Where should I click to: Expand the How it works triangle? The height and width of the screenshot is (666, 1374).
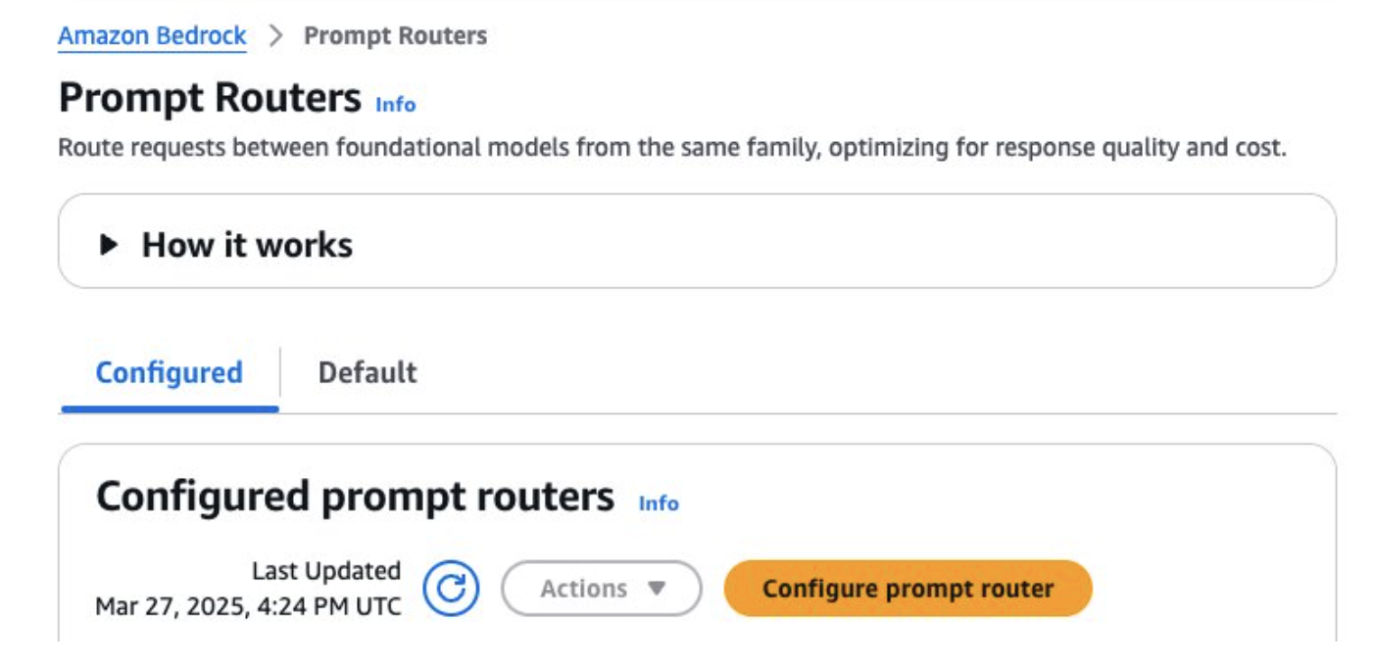pos(109,245)
